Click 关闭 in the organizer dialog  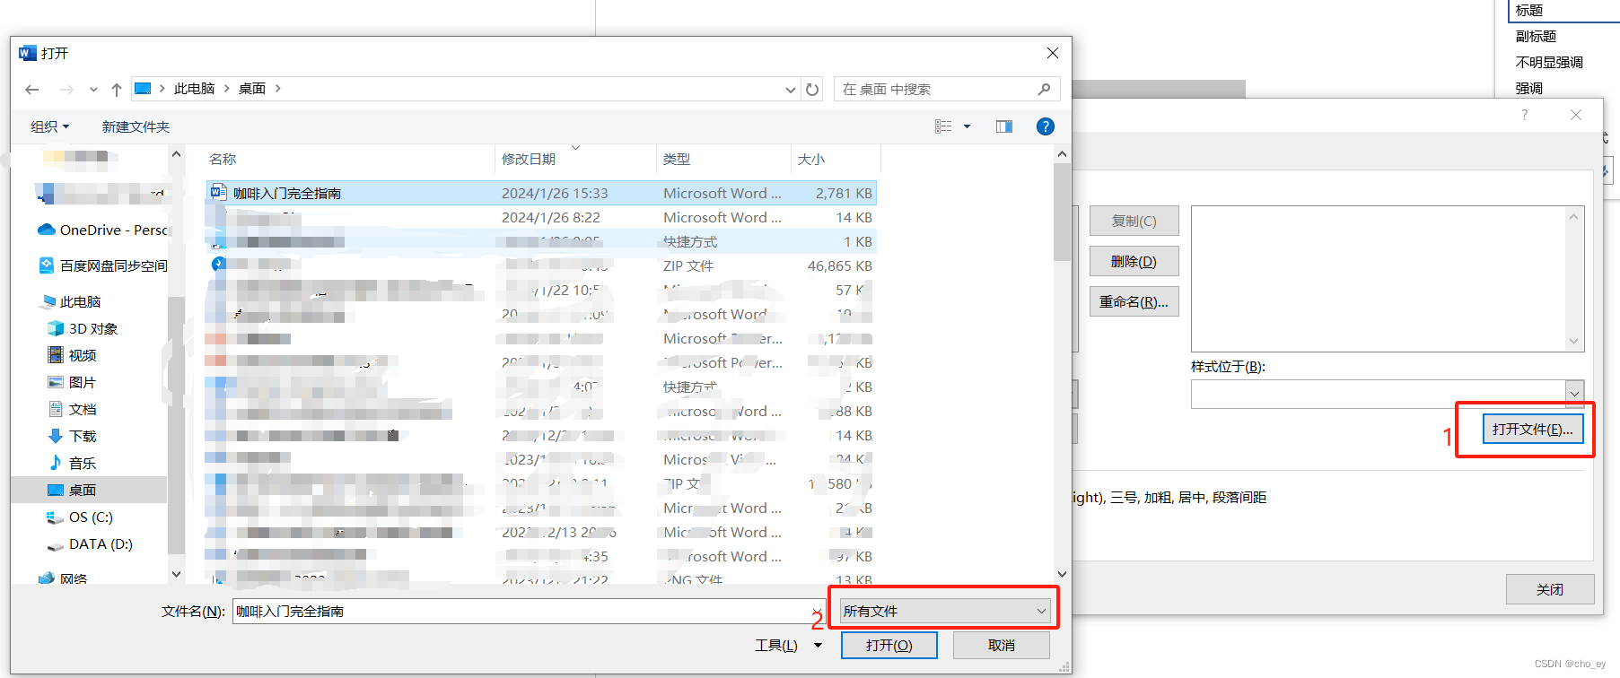(x=1550, y=589)
